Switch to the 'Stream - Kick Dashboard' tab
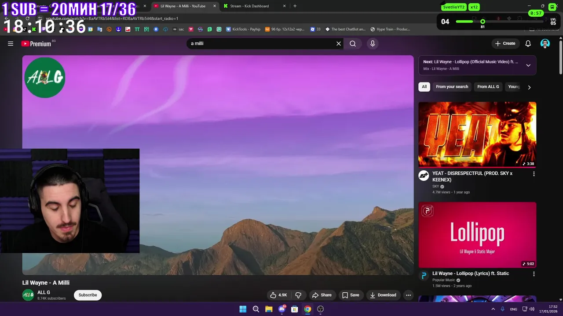 click(x=249, y=6)
